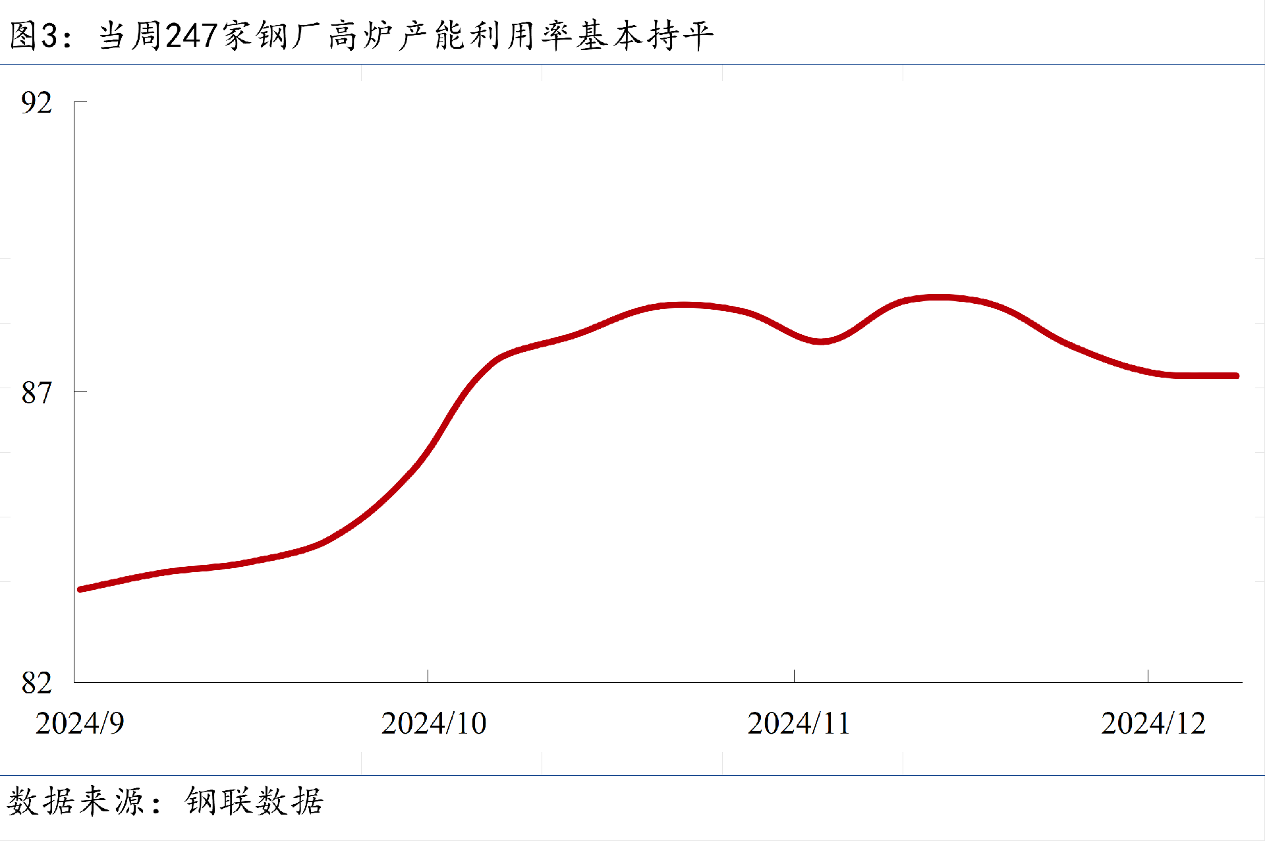Click the x-axis date label 2024/11
Screen dimensions: 1265x841
(799, 724)
